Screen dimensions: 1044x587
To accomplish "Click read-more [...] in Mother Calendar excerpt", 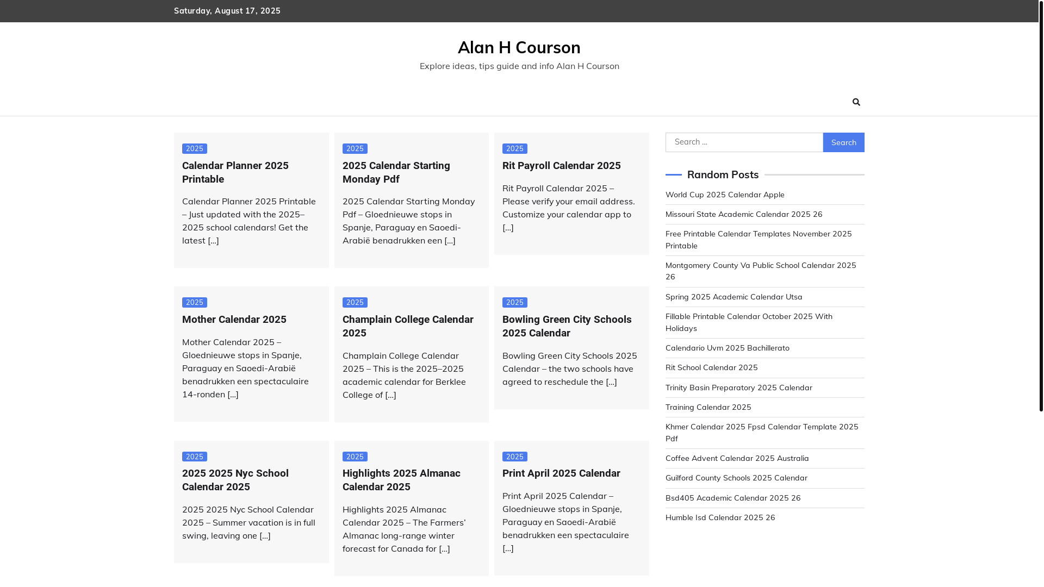I will point(233,394).
